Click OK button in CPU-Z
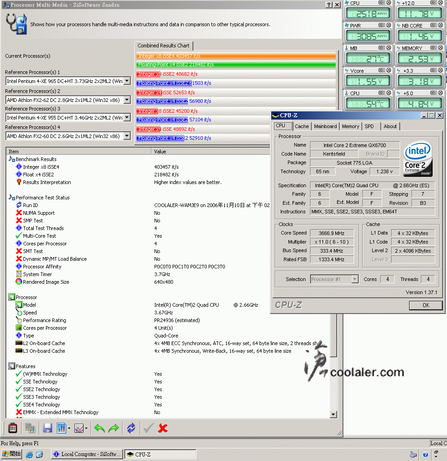The image size is (447, 461). (425, 305)
